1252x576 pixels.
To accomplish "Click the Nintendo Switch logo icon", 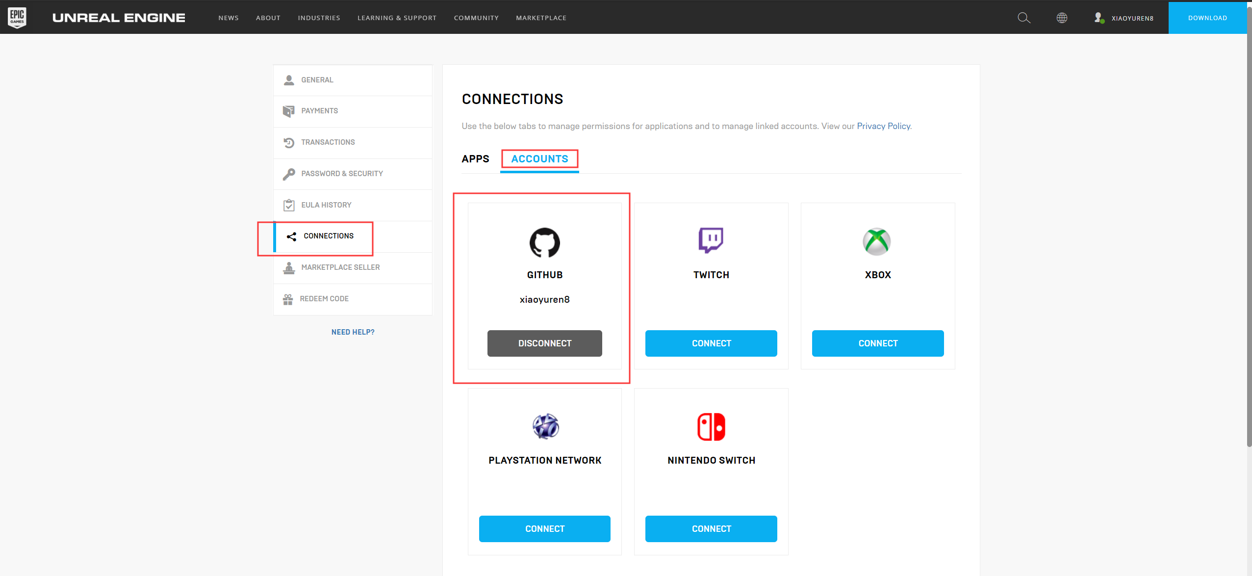I will (711, 427).
